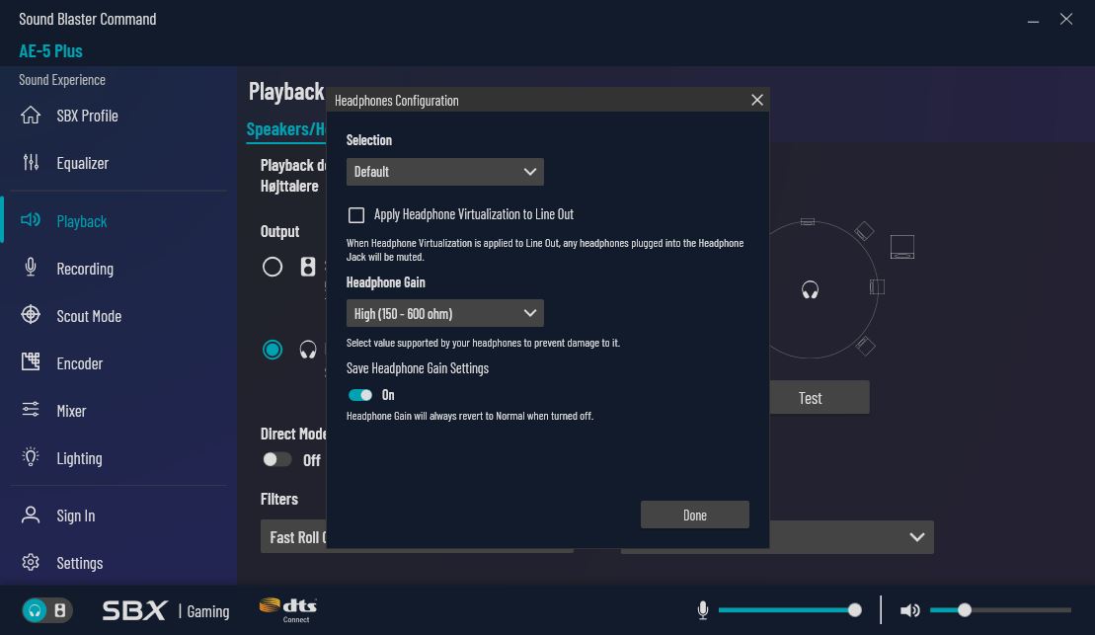Image resolution: width=1095 pixels, height=635 pixels.
Task: Click the headphones icon beside selected output
Action: coord(308,350)
